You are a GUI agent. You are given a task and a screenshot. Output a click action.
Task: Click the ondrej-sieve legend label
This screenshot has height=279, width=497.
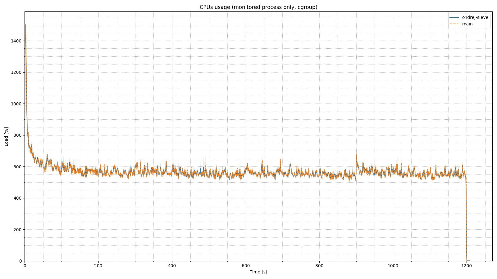475,17
